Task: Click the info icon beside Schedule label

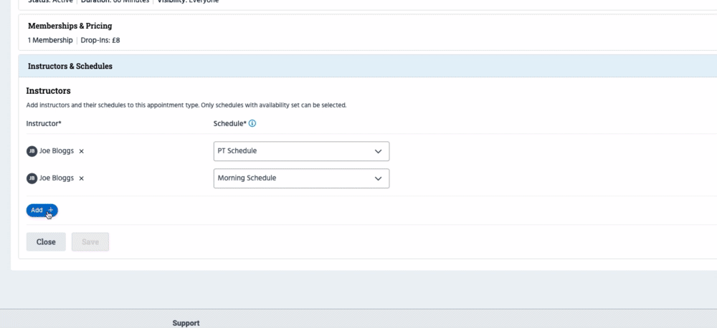Action: coord(252,124)
